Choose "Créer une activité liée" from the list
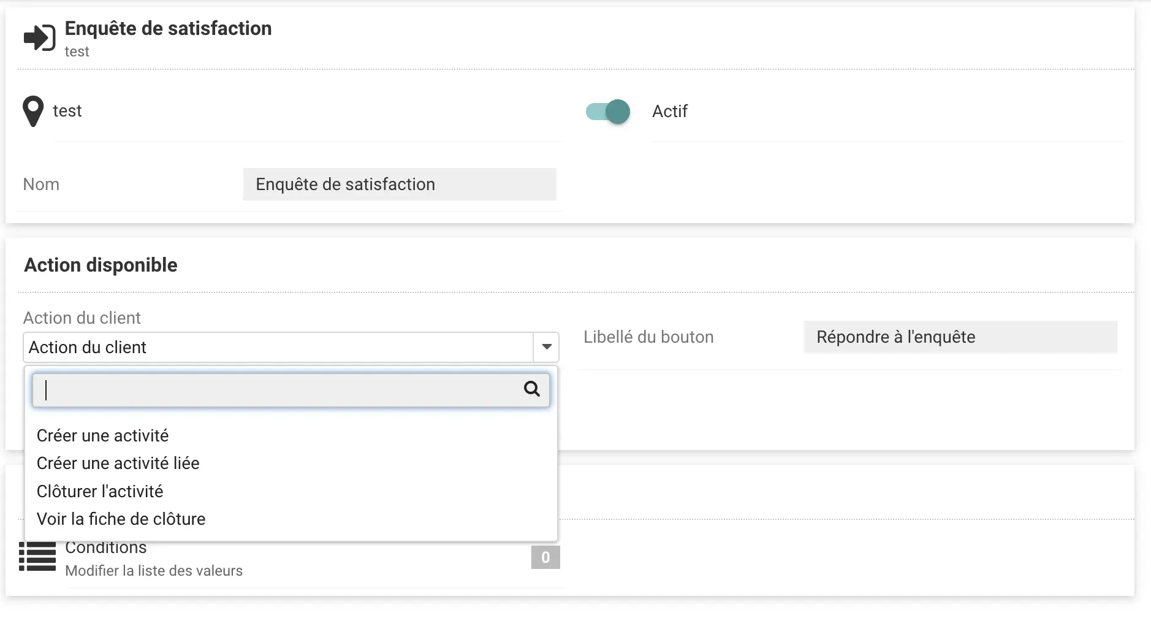The image size is (1151, 618). click(x=118, y=464)
